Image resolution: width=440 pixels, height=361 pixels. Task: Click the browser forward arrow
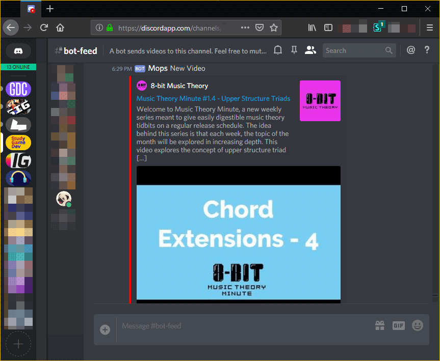click(28, 27)
